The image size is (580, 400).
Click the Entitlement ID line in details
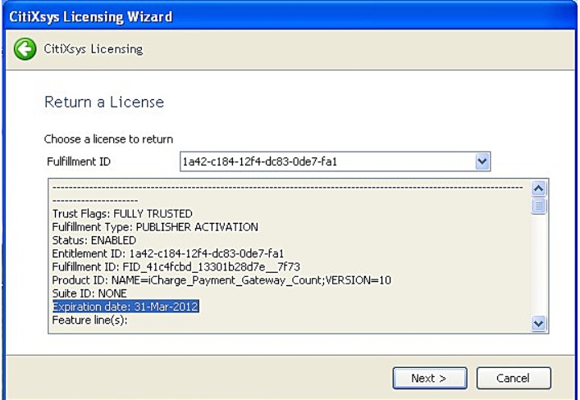click(168, 253)
